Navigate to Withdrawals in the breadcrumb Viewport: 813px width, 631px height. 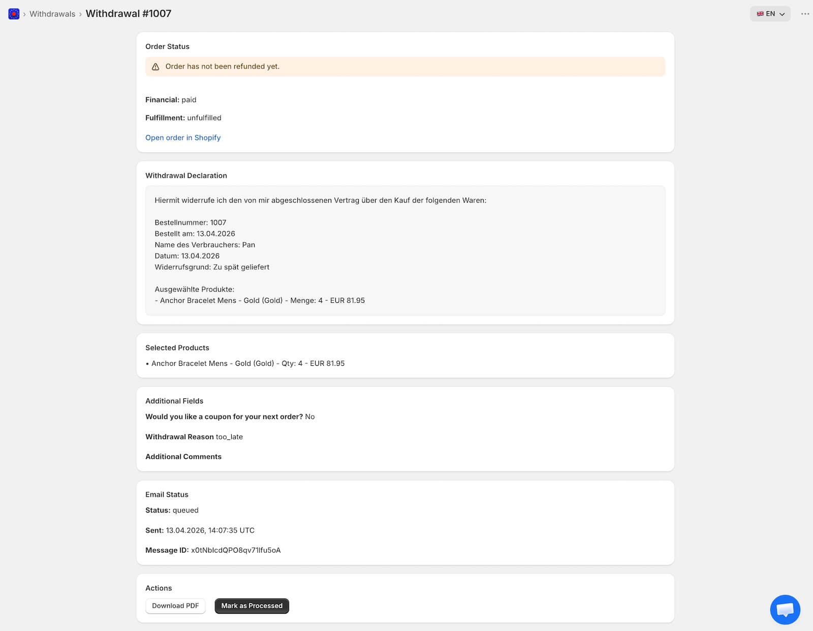[52, 14]
